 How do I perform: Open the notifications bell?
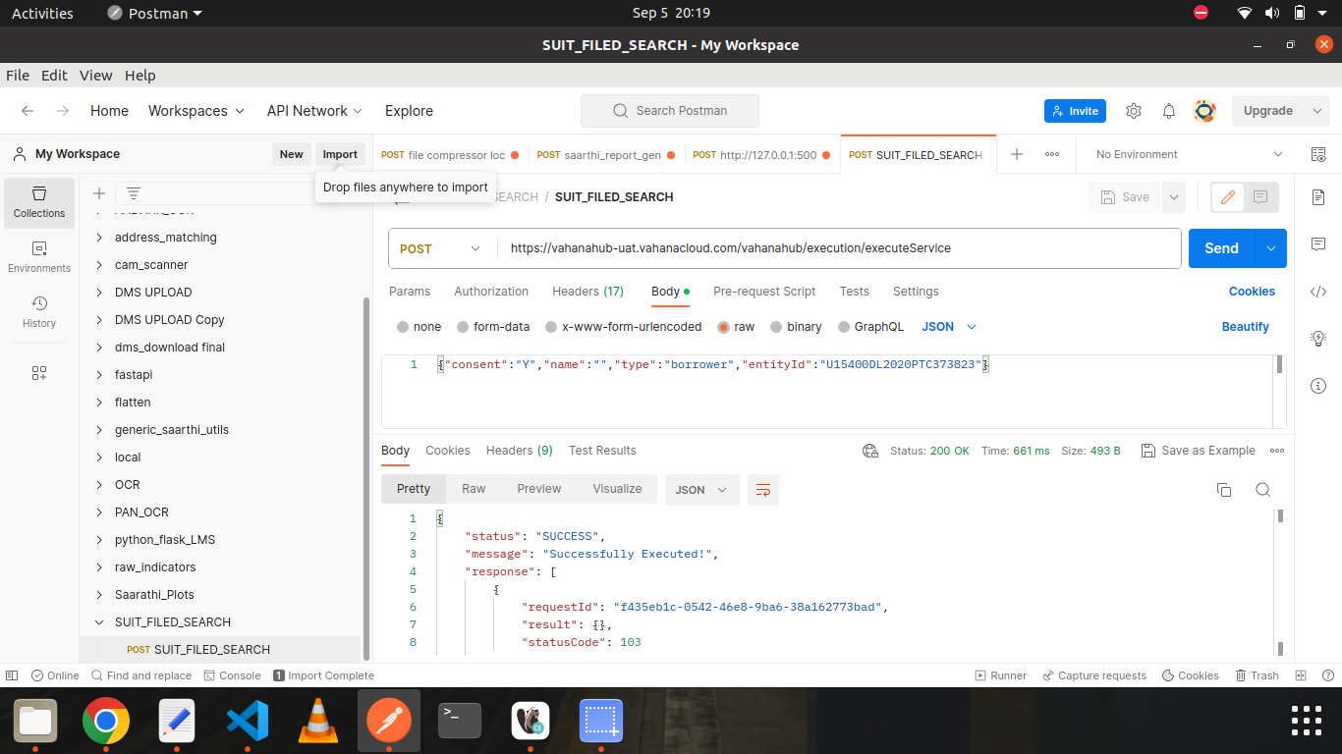click(x=1169, y=111)
